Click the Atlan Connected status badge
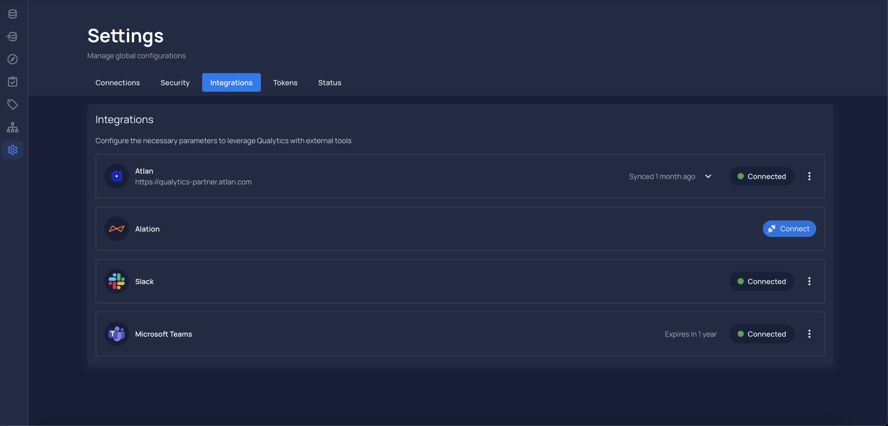The image size is (888, 426). pos(762,176)
